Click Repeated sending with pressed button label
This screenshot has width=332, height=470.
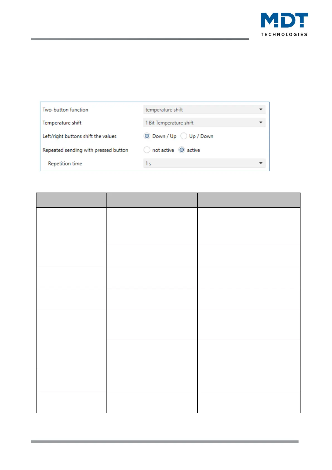85,150
